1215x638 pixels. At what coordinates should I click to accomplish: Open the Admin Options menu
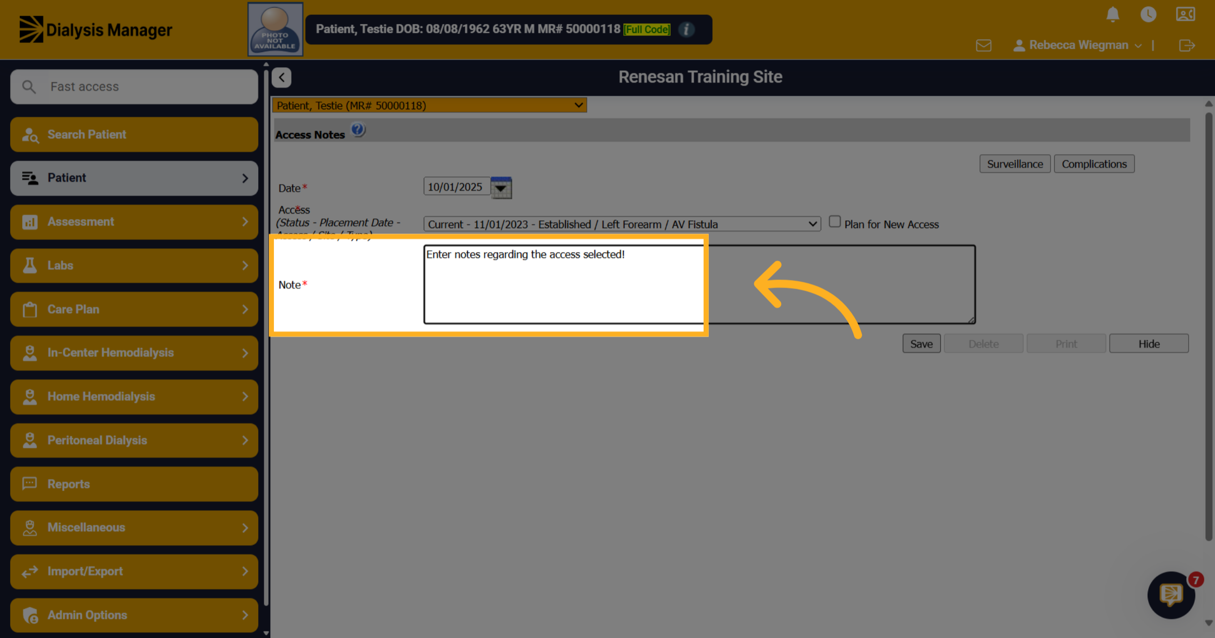tap(134, 615)
